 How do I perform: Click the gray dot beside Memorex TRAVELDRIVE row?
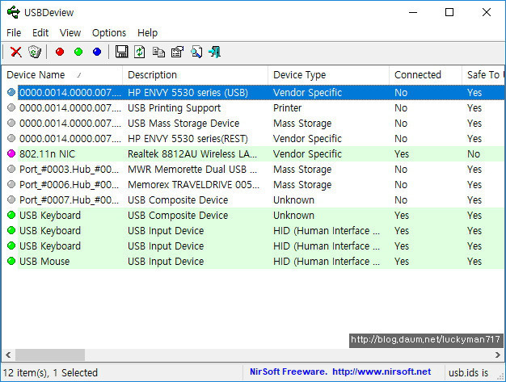11,184
